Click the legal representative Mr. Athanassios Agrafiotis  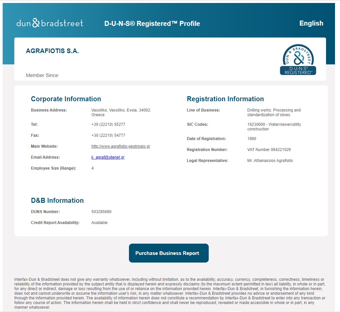270,161
